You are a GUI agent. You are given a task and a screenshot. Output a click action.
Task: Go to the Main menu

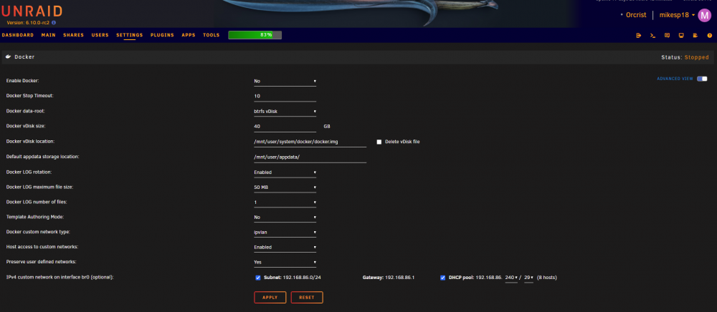click(49, 35)
